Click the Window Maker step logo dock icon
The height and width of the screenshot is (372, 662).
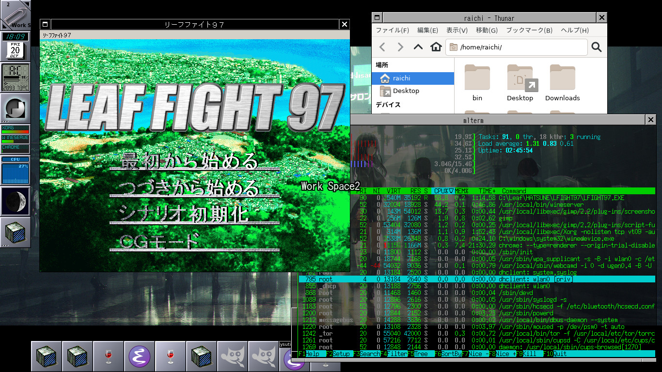coord(16,108)
